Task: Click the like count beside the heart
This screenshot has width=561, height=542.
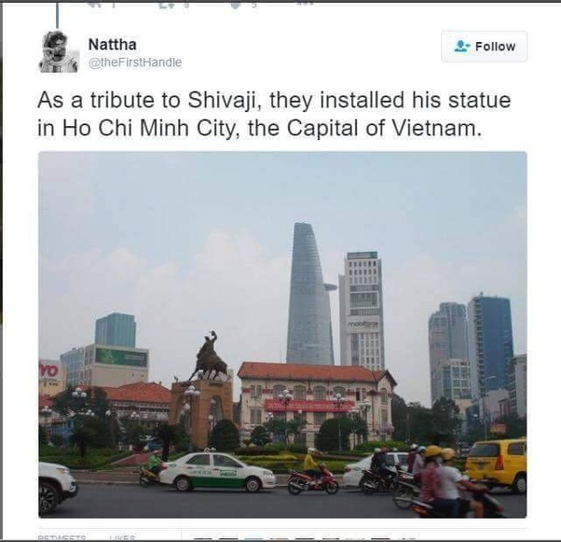Action: click(x=254, y=5)
